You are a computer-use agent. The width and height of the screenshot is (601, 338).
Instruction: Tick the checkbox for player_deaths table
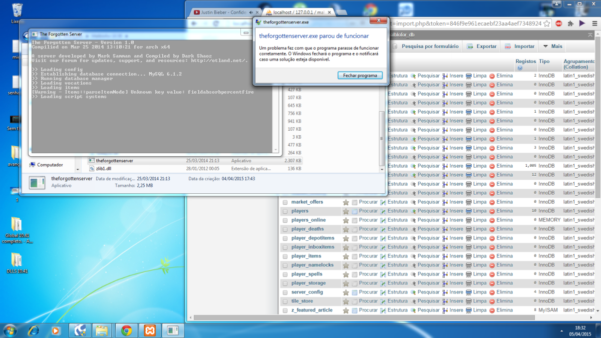[285, 229]
